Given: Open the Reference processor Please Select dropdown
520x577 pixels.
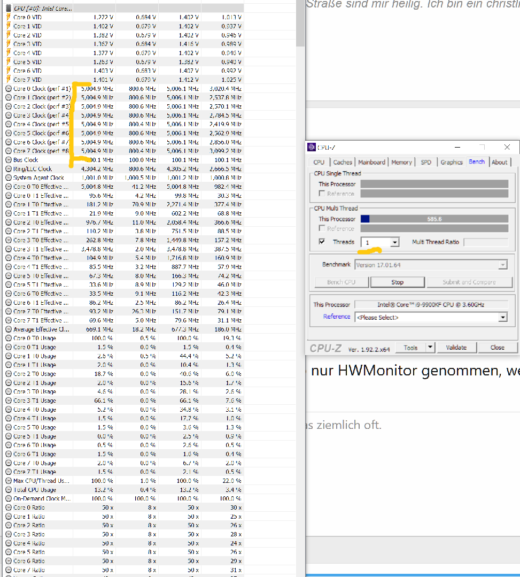Looking at the screenshot, I should (502, 317).
